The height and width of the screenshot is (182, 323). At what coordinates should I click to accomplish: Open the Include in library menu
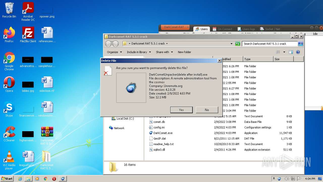click(x=139, y=52)
